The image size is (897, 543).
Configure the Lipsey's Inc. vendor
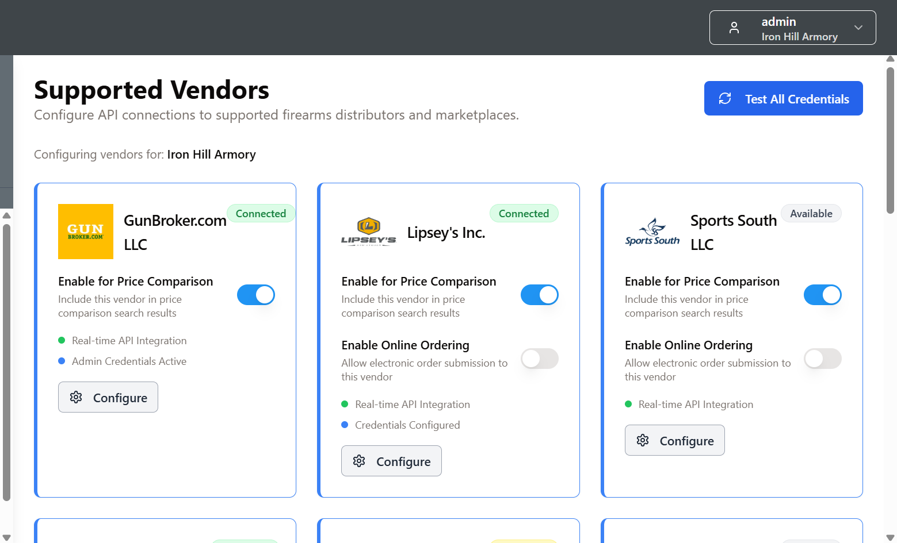[391, 461]
